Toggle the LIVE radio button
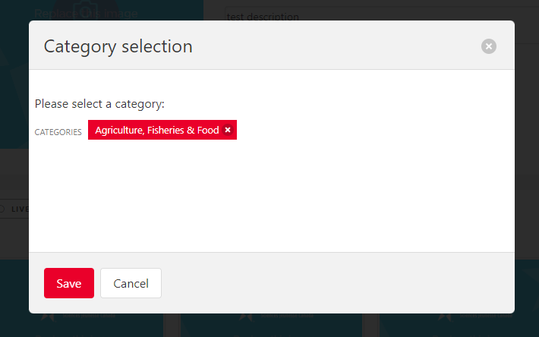539x337 pixels. [x=2, y=209]
